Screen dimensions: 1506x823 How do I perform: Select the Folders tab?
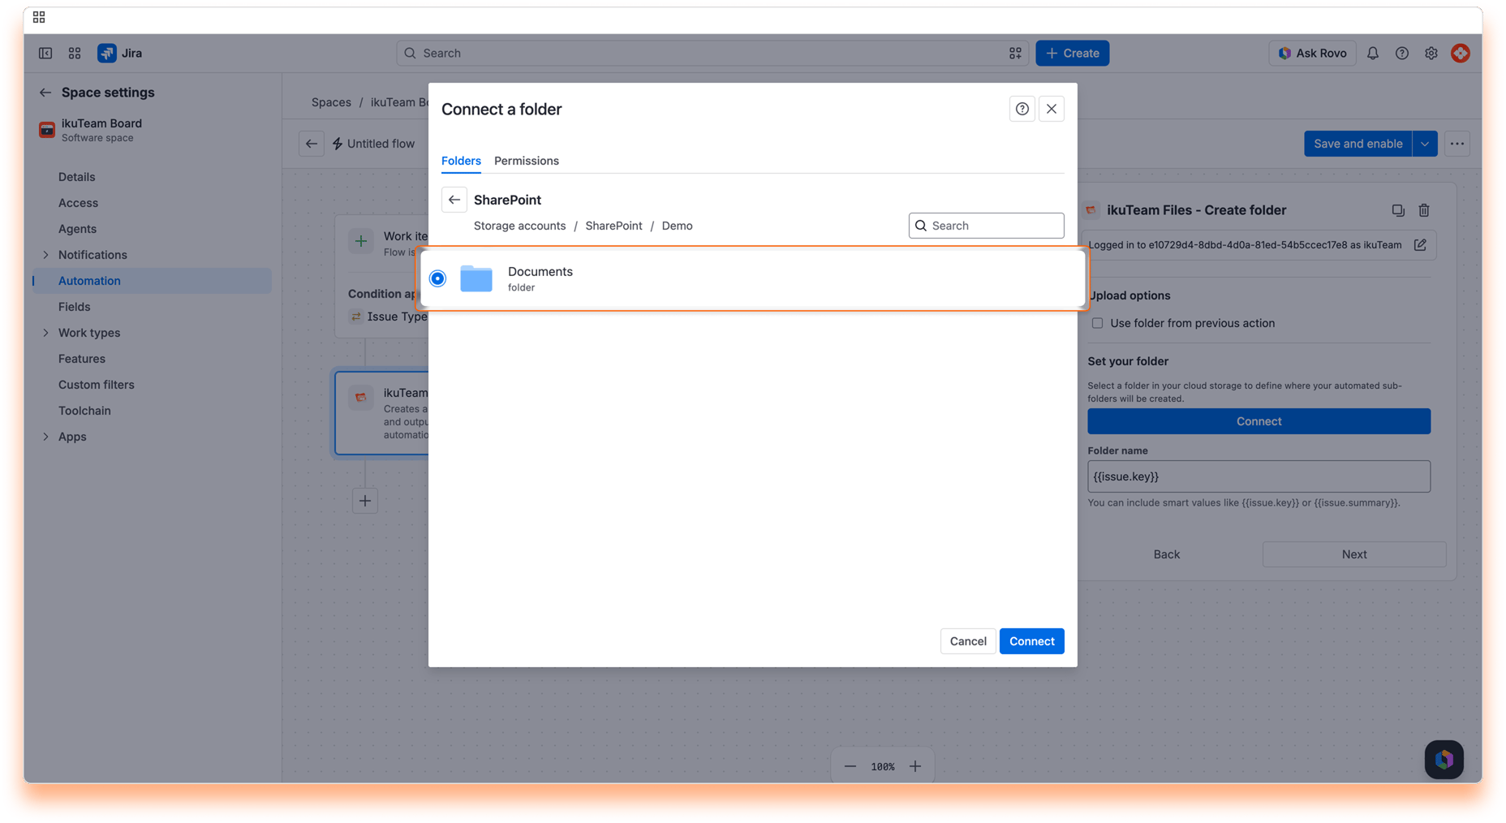(x=461, y=161)
